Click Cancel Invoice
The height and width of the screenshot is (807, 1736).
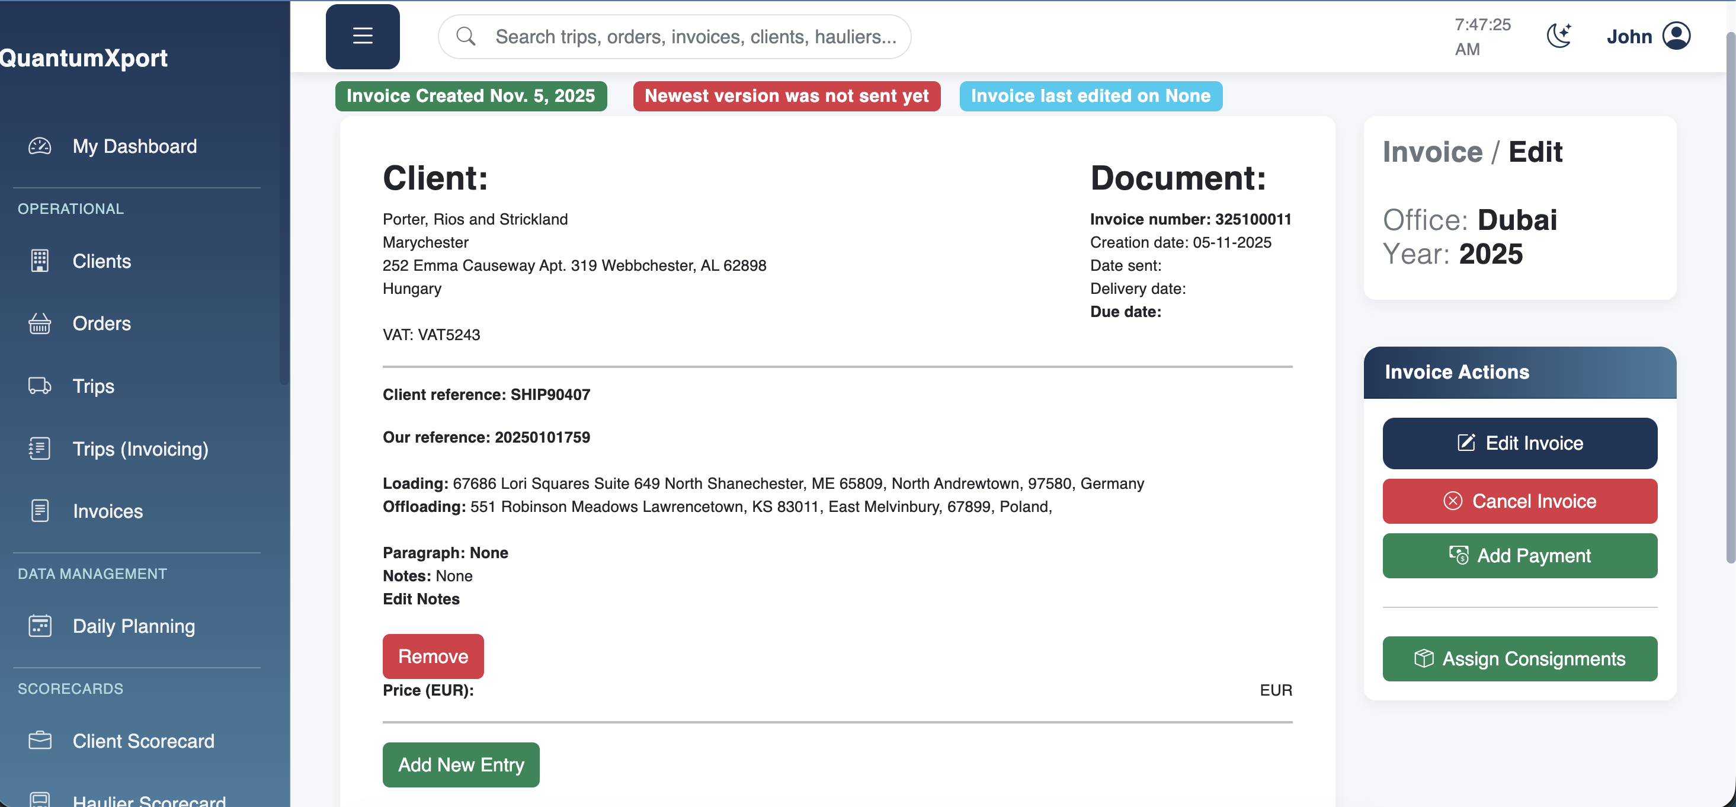(1519, 501)
